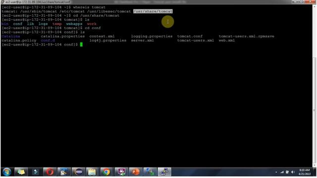Open the volume control in system tray
This screenshot has width=317, height=178.
click(x=293, y=172)
